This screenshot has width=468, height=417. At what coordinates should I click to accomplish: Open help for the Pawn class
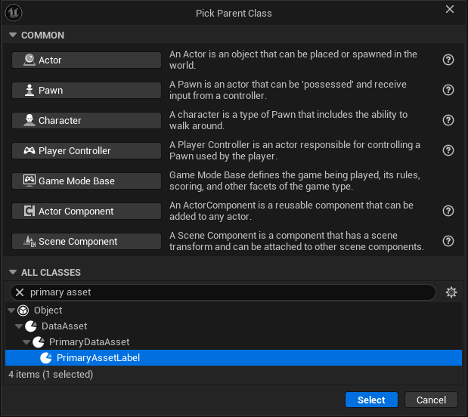[x=448, y=90]
